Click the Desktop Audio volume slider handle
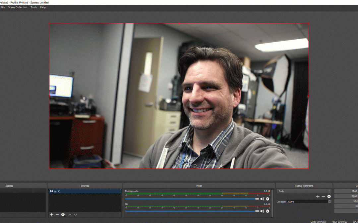The width and height of the screenshot is (358, 223). point(257,199)
